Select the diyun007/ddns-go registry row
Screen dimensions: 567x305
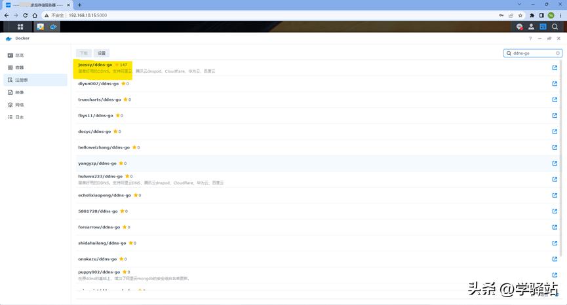click(x=318, y=84)
